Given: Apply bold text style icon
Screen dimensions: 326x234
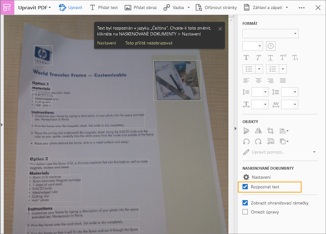Looking at the screenshot, I should pos(246,57).
